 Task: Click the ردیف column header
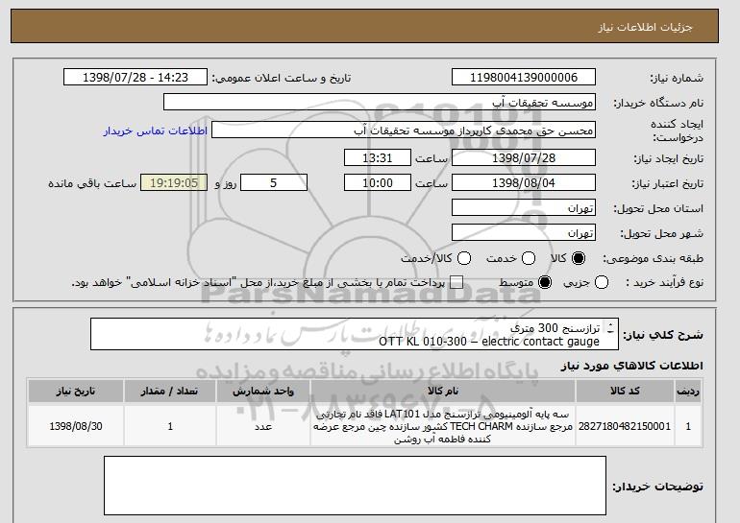(x=688, y=392)
